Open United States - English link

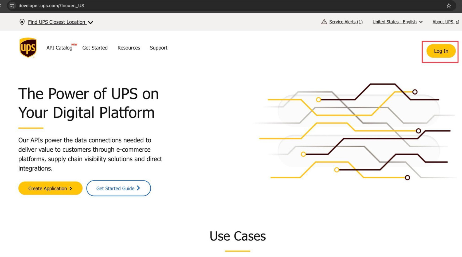(394, 22)
